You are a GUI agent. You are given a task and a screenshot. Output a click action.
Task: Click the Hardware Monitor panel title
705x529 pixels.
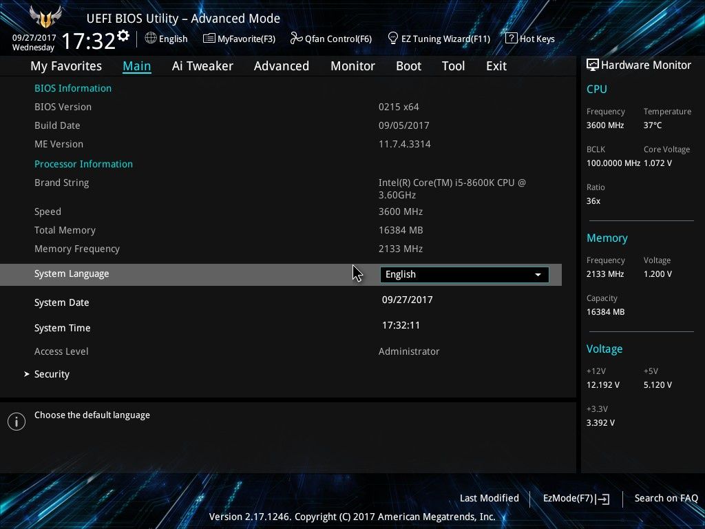(646, 65)
